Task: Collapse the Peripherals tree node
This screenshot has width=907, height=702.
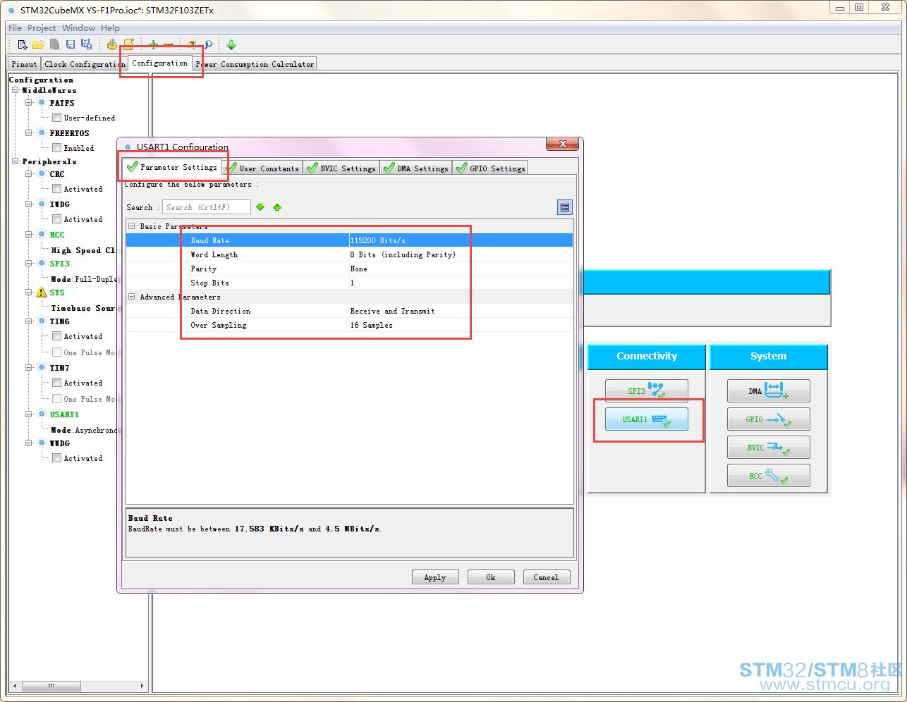Action: click(16, 161)
